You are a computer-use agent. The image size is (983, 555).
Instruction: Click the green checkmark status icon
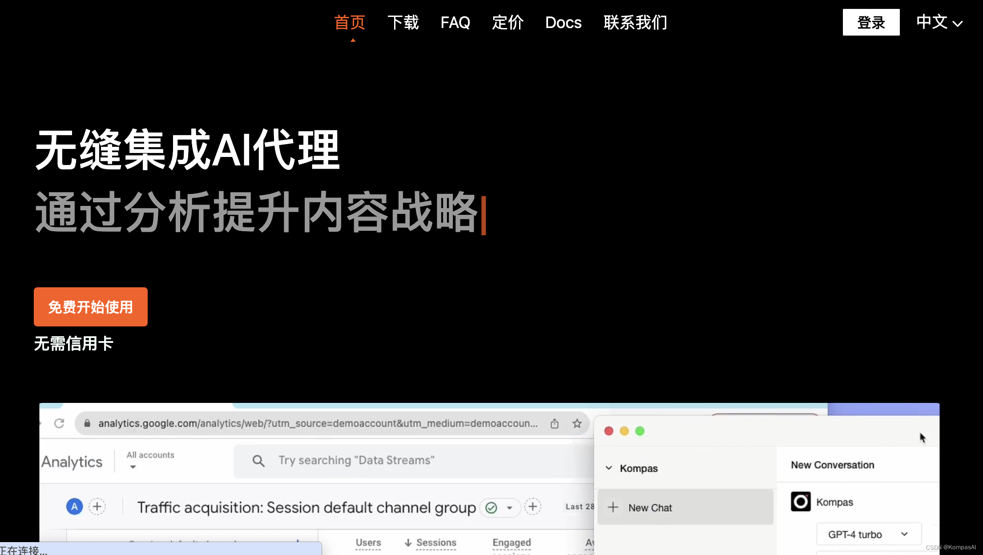491,507
